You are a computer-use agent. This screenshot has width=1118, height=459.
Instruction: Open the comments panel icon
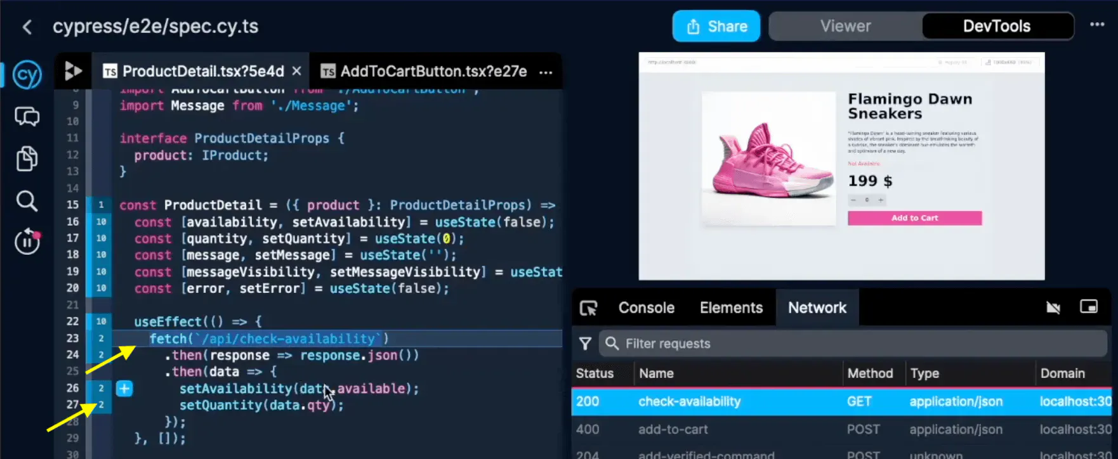pos(27,117)
